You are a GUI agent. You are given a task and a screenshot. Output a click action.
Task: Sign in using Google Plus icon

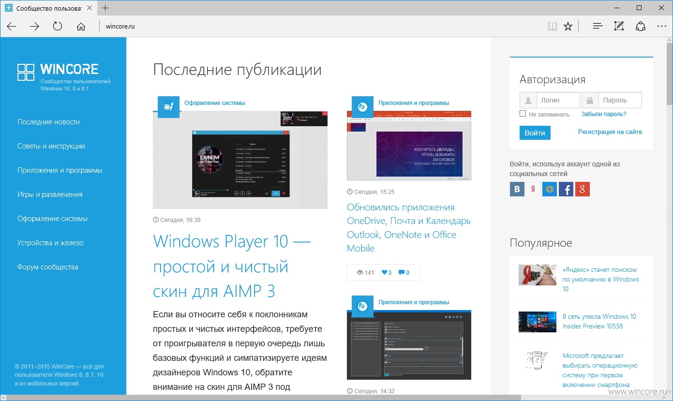(583, 189)
